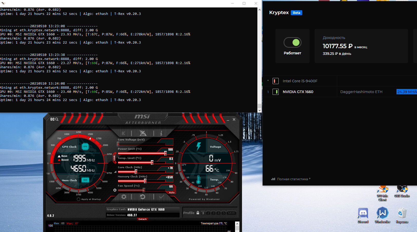417x232 pixels.
Task: Select the NVIDIA GTX 1660 row name
Action: [x=298, y=92]
